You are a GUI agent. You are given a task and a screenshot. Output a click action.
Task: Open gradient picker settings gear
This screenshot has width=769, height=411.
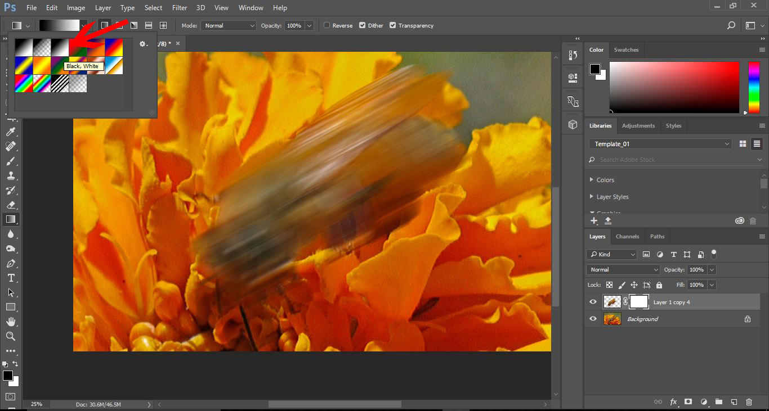(x=143, y=44)
